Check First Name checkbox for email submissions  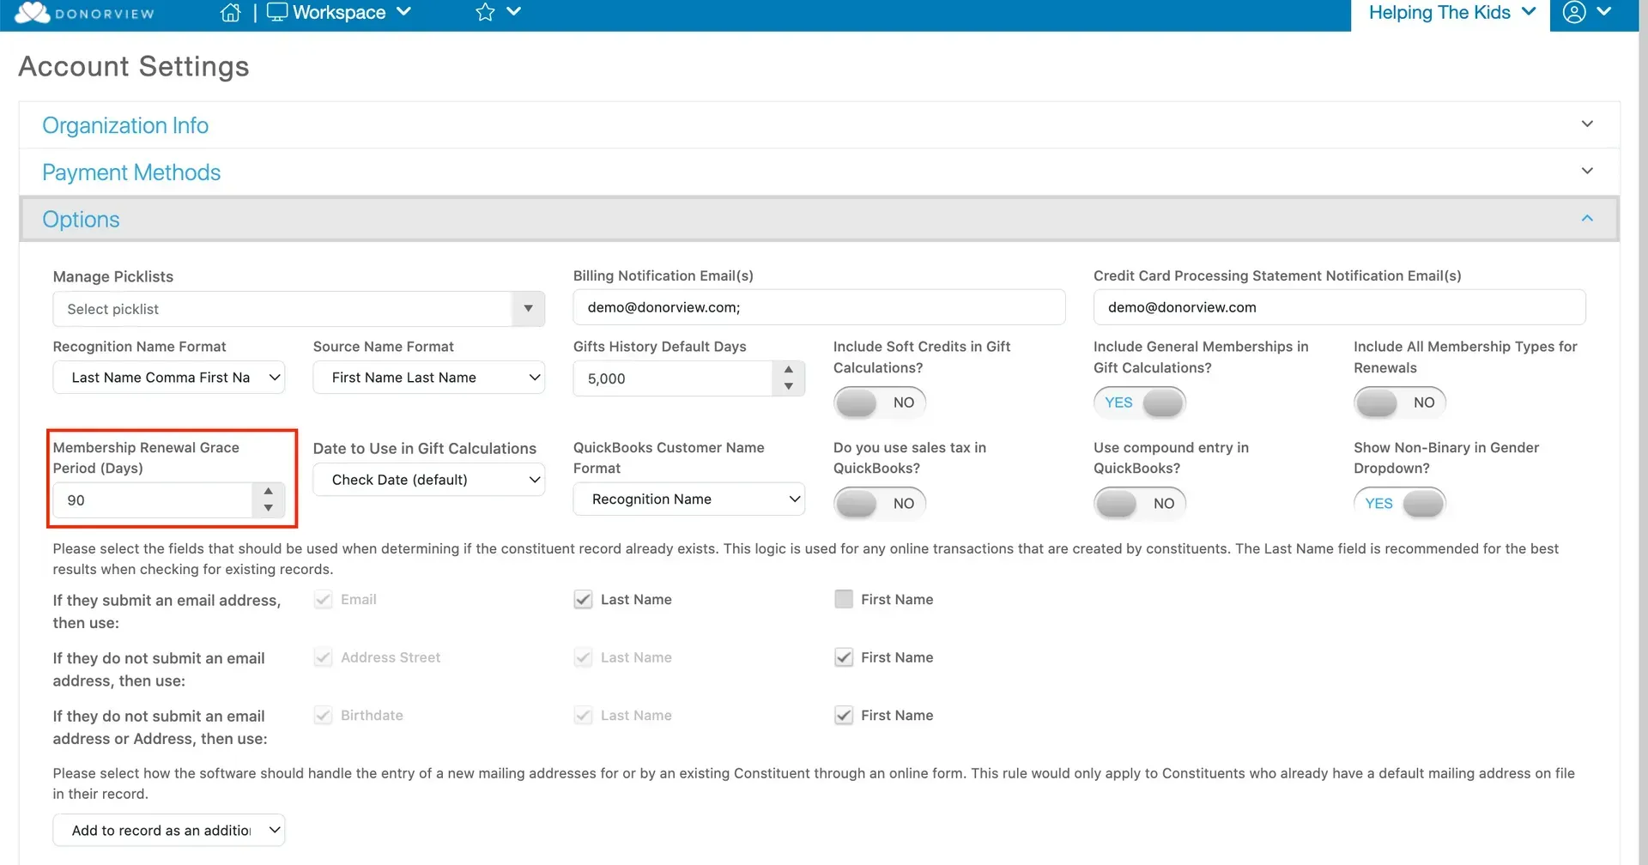[844, 600]
